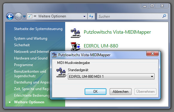Select 'Weitere Optionen' in the sidebar
The image size is (174, 112).
(29, 102)
